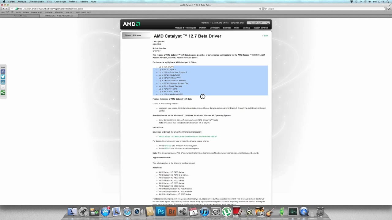Open the Archivio menu
Image resolution: width=392 pixels, height=220 pixels.
(22, 2)
